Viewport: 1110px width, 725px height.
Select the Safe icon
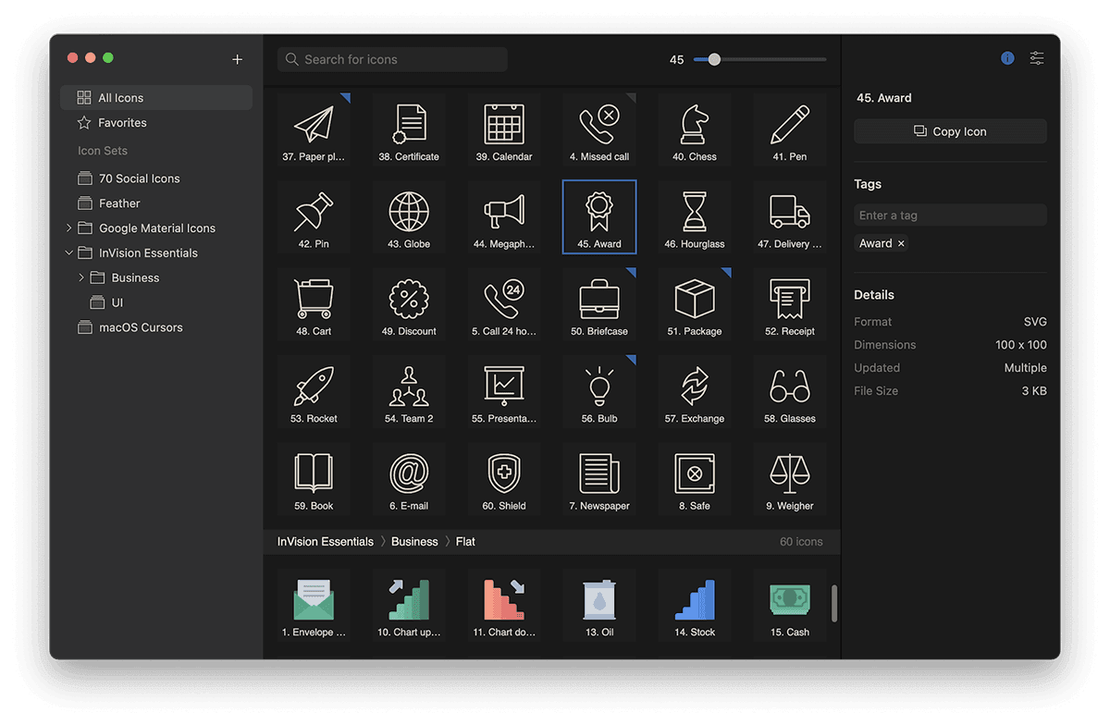coord(695,479)
